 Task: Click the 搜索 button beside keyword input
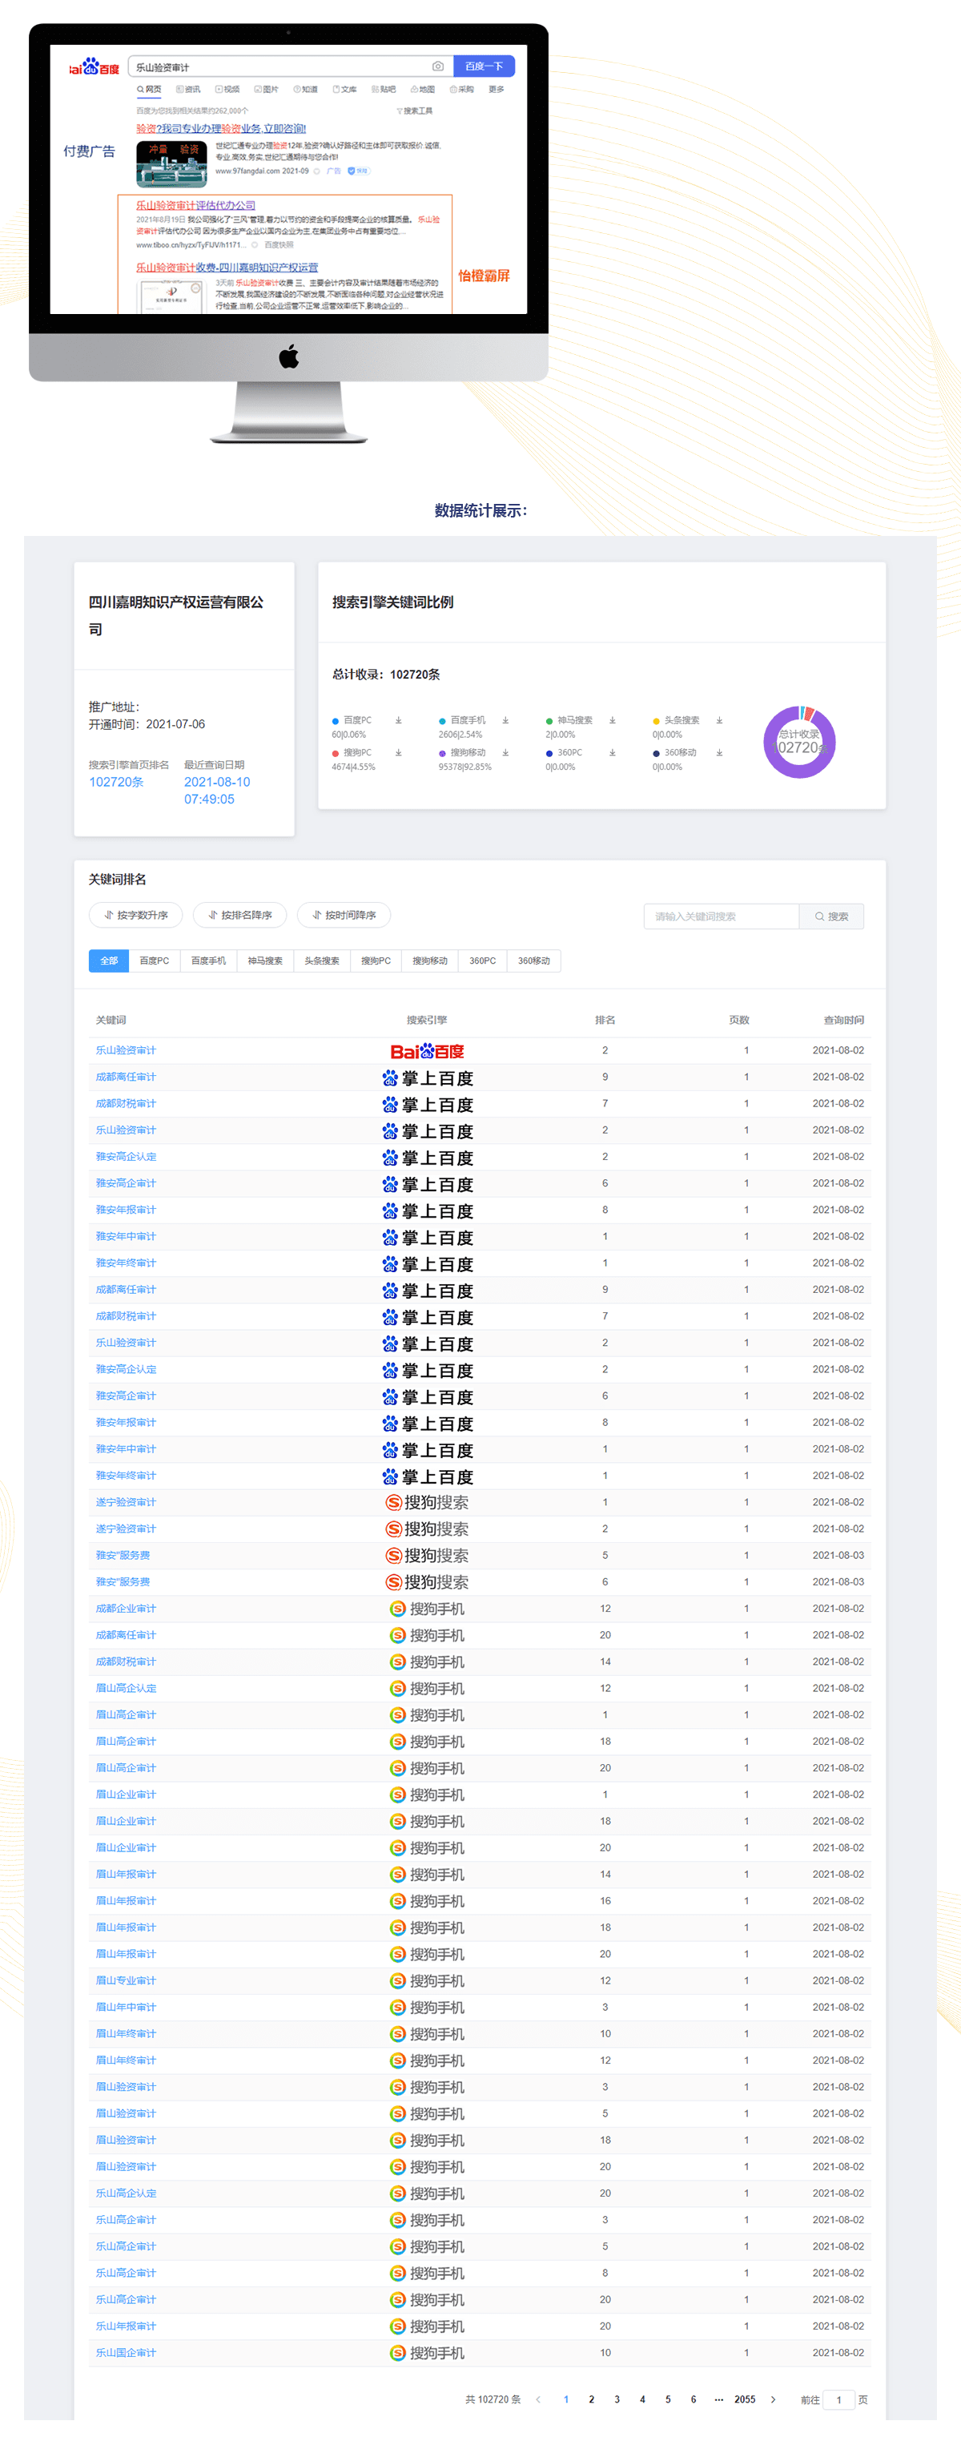(x=831, y=916)
